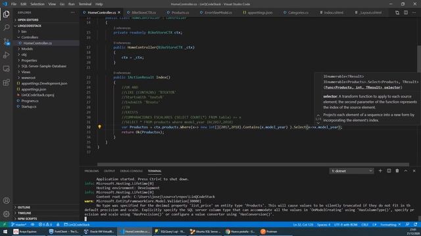
Task: Open Program.cs in the file explorer
Action: pos(30,101)
